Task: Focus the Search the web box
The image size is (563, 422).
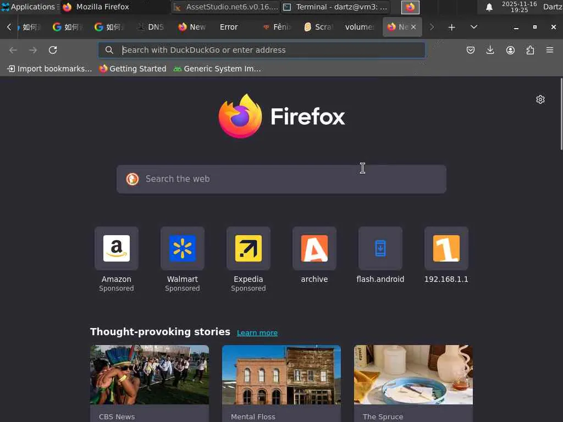Action: point(281,179)
